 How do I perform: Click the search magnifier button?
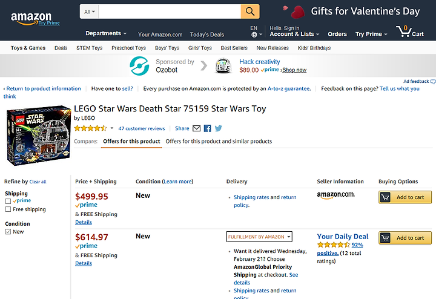click(249, 11)
